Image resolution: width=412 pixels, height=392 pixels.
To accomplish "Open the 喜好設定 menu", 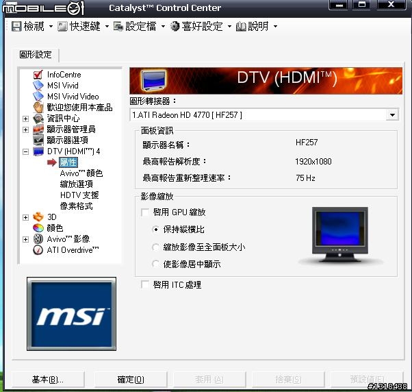I will (203, 26).
